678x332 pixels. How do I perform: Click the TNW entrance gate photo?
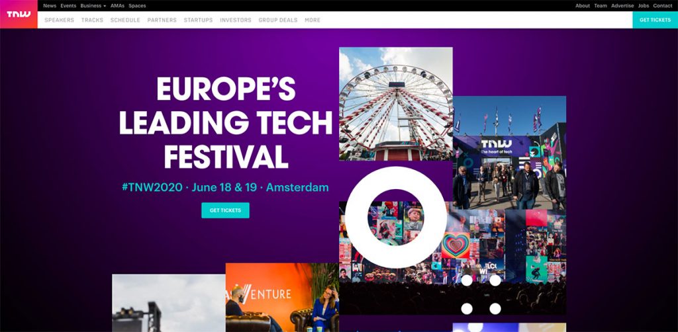(509, 152)
